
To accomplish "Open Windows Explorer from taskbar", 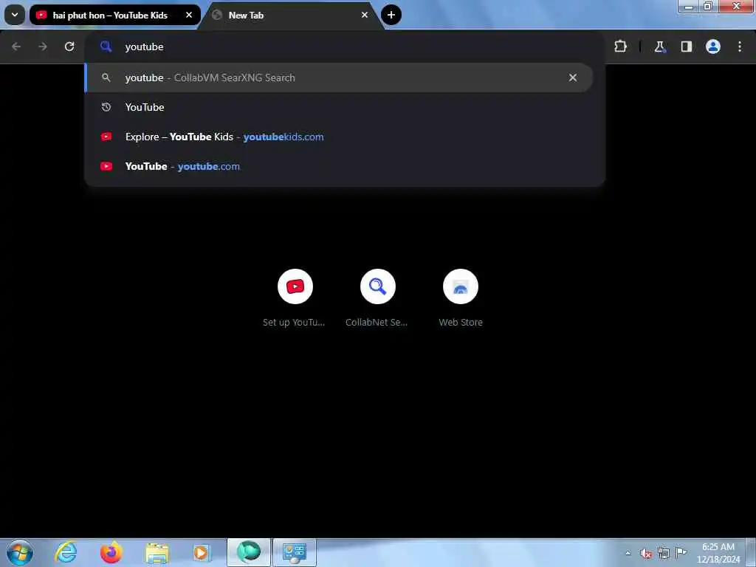I will 157,552.
